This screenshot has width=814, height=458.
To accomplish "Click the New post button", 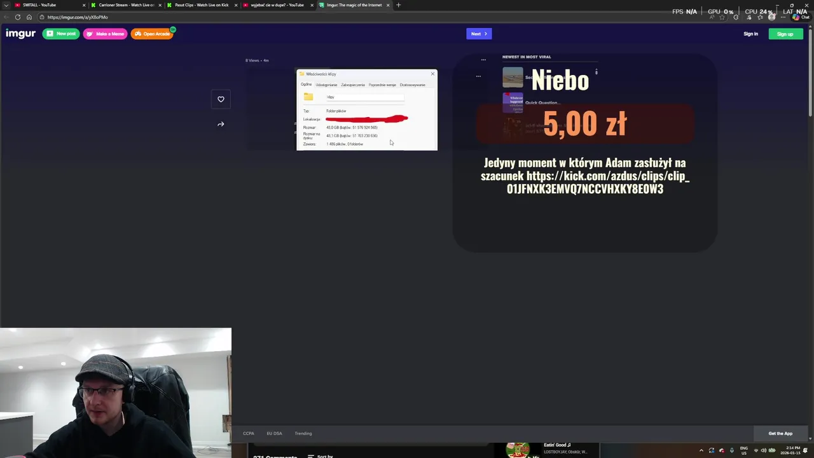I will point(61,34).
